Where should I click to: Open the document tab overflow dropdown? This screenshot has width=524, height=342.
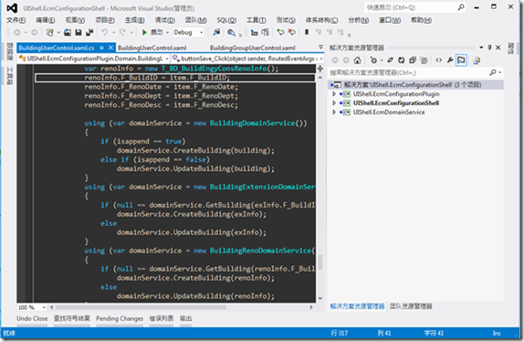[320, 48]
